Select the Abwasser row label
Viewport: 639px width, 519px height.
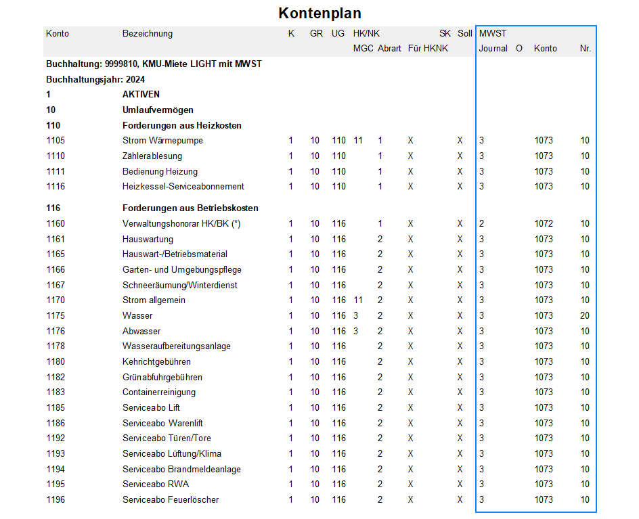[x=141, y=331]
